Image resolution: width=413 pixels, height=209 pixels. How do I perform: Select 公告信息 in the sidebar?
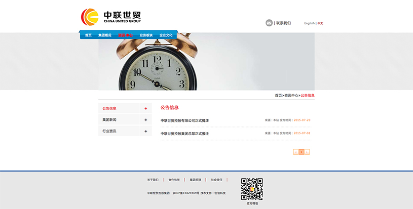click(109, 108)
